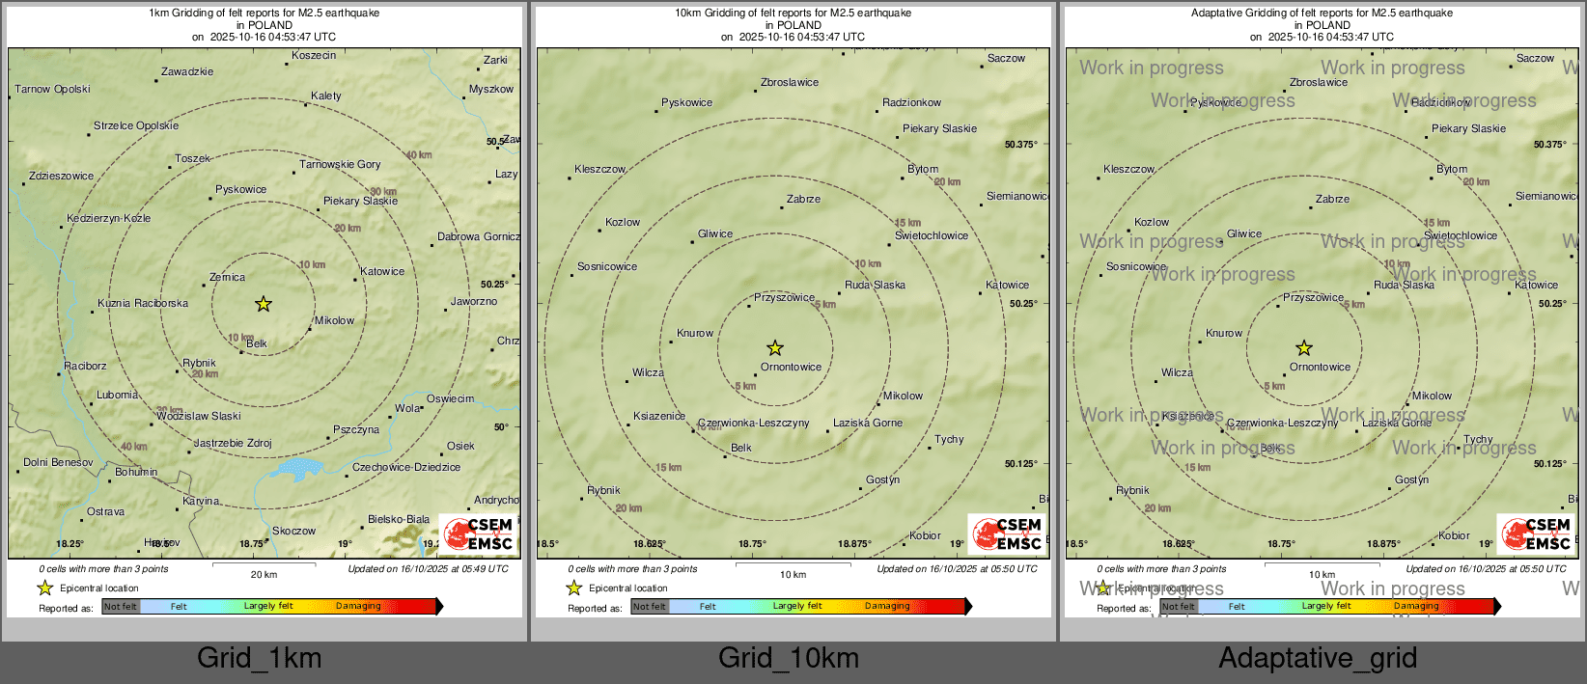Click the Grid_1km caption label

(x=260, y=658)
